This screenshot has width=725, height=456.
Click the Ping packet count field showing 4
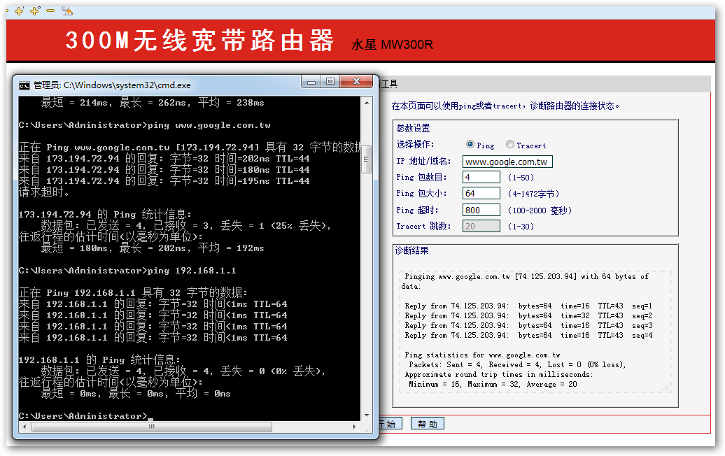pyautogui.click(x=481, y=178)
